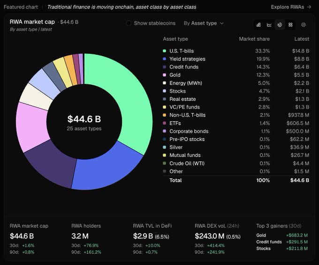Click Credit funds in Top 3 gainers

pyautogui.click(x=269, y=242)
